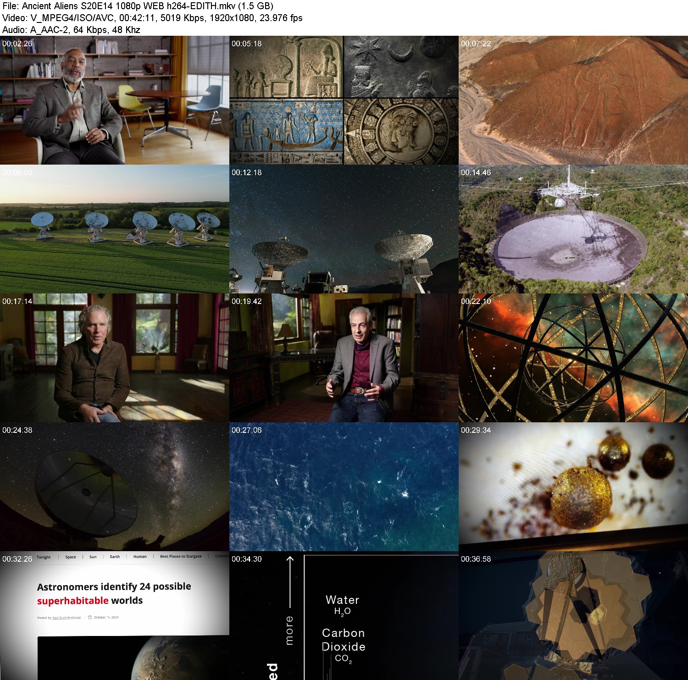Click the 00:32:26 timestamp label
This screenshot has height=680, width=688.
(x=17, y=559)
